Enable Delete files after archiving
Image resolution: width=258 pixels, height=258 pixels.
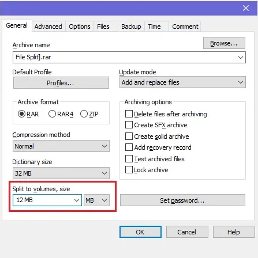coord(129,114)
